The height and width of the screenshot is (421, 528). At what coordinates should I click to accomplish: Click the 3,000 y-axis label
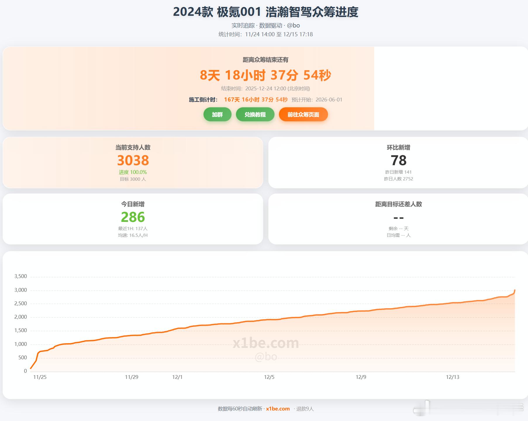20,290
